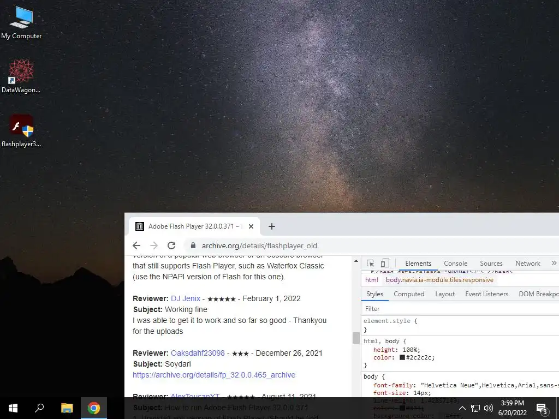
Task: Click the page scrollbar thumb
Action: [x=356, y=338]
